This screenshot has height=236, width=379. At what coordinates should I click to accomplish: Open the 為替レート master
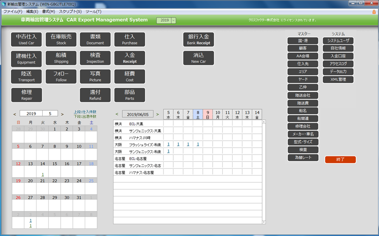click(303, 158)
